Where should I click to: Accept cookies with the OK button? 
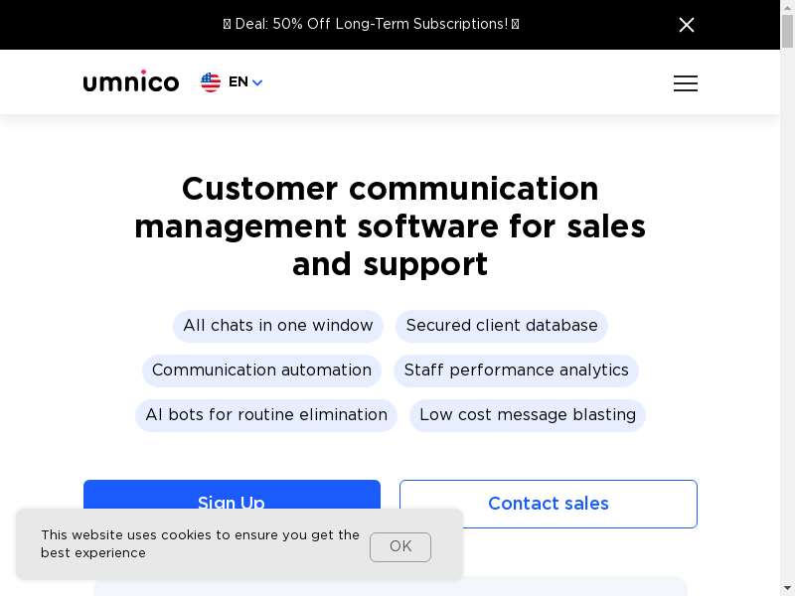pos(400,546)
